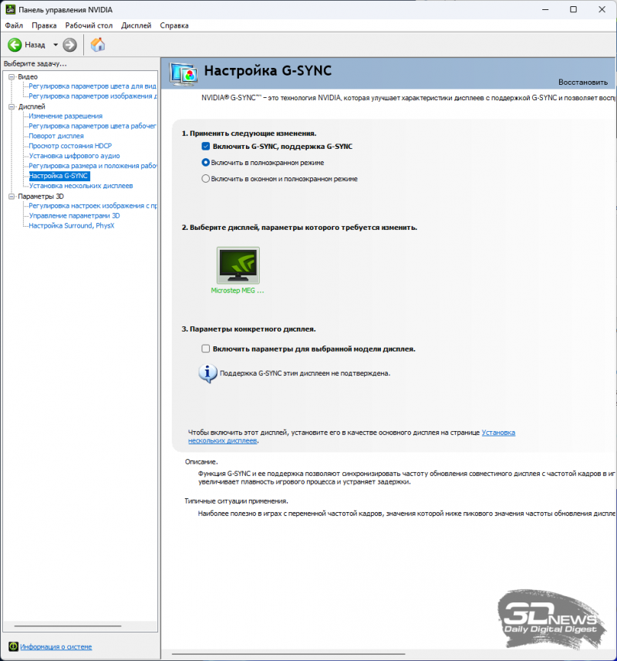
Task: Open Настройка Surround, PhysX page
Action: [x=71, y=226]
